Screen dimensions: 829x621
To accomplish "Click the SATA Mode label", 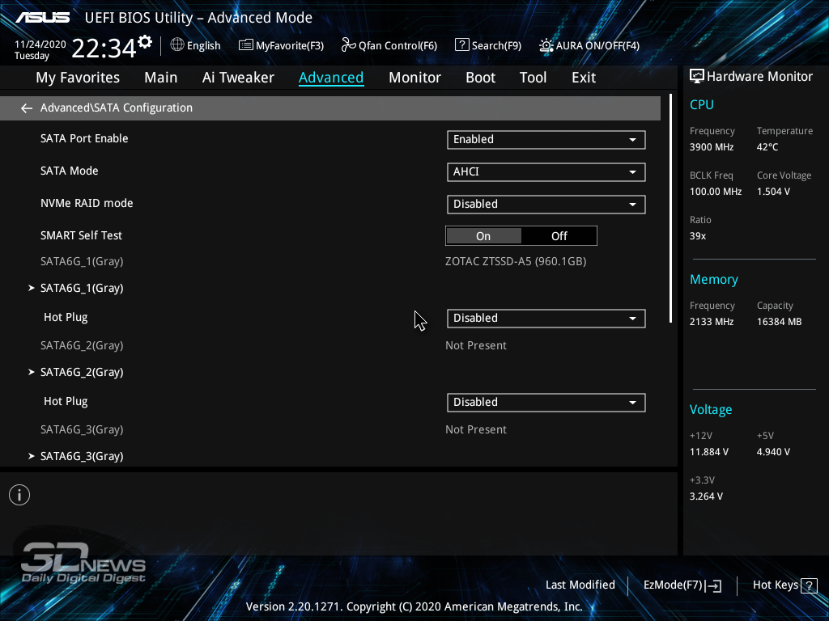I will (x=70, y=171).
